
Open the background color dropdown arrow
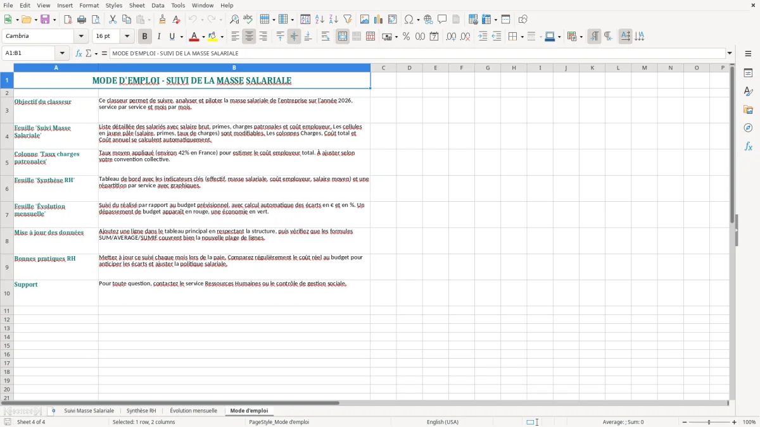point(222,37)
